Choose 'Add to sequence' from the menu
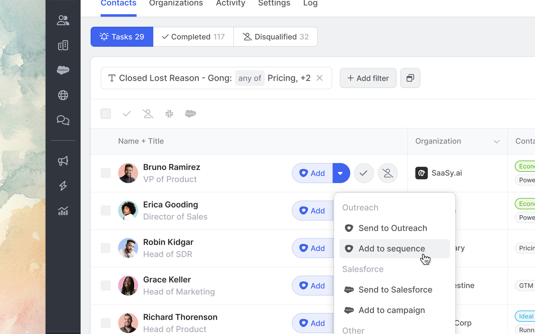Image resolution: width=535 pixels, height=334 pixels. (x=391, y=249)
